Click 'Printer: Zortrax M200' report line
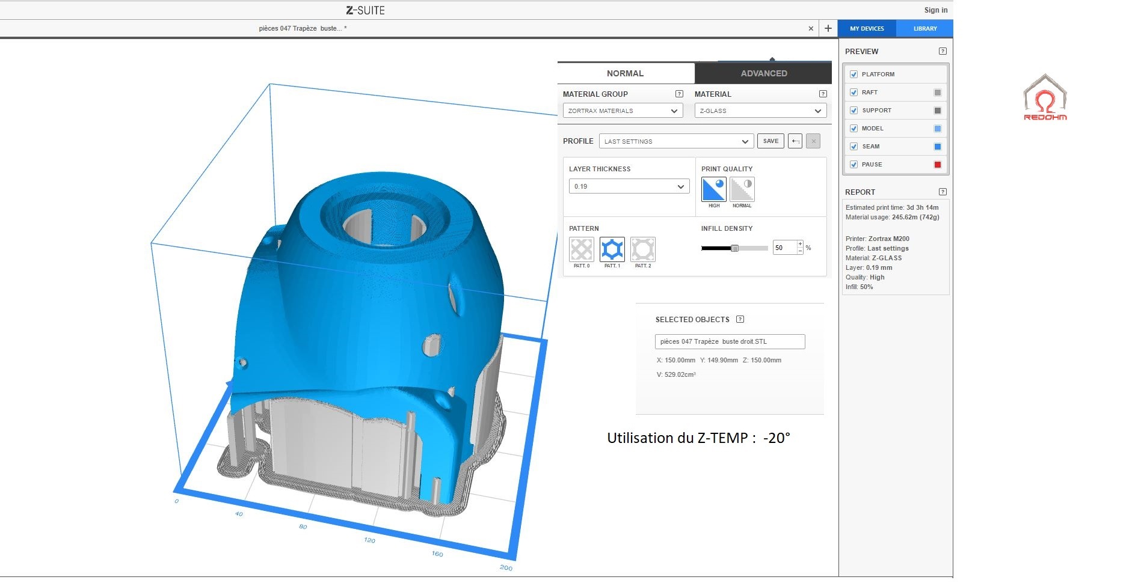Image resolution: width=1138 pixels, height=583 pixels. pos(878,239)
